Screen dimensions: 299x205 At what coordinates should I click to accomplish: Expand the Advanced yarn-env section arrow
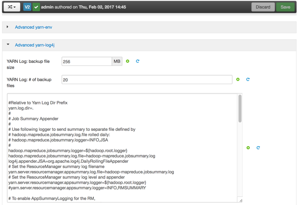point(8,27)
